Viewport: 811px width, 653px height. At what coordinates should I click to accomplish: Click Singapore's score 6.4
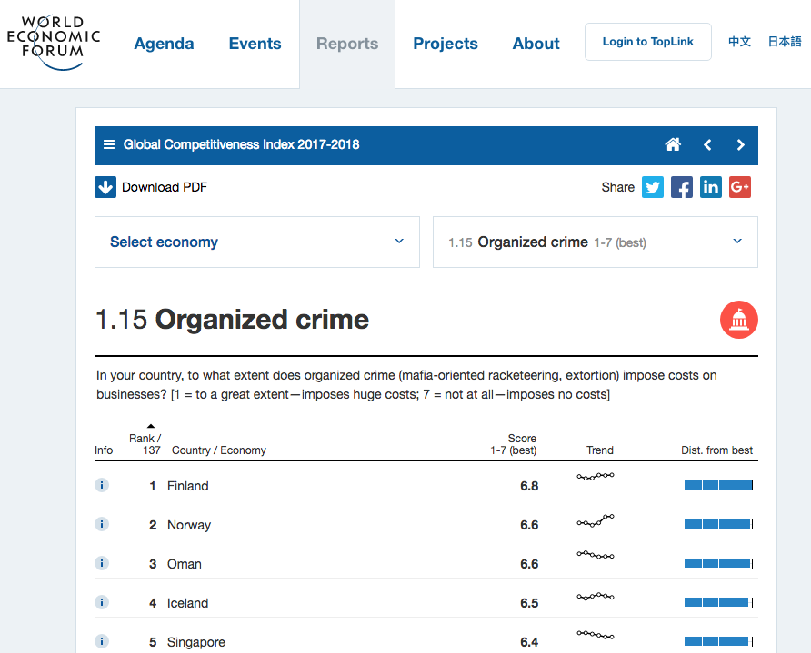coord(529,643)
